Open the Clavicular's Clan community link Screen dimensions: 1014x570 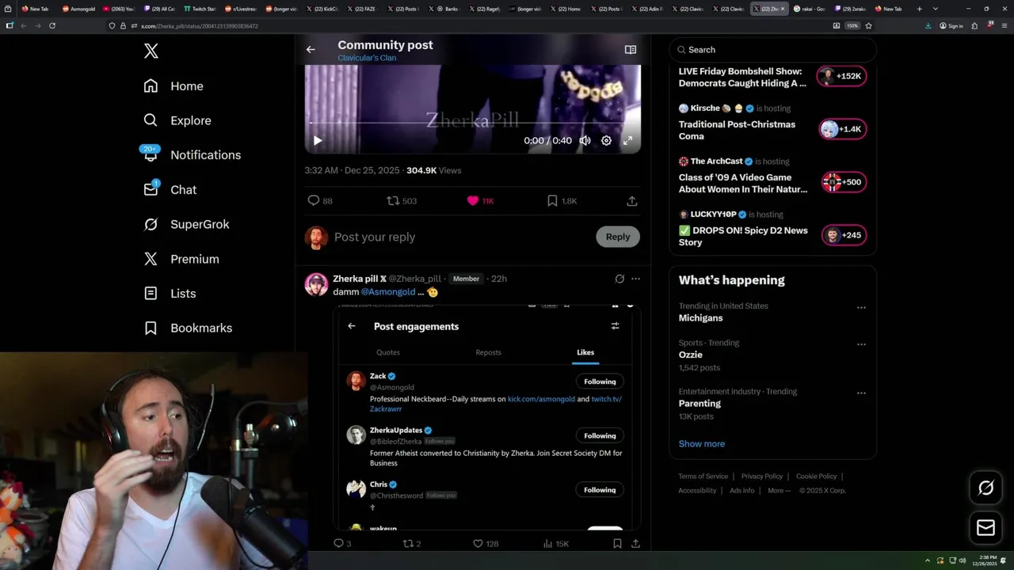(367, 58)
